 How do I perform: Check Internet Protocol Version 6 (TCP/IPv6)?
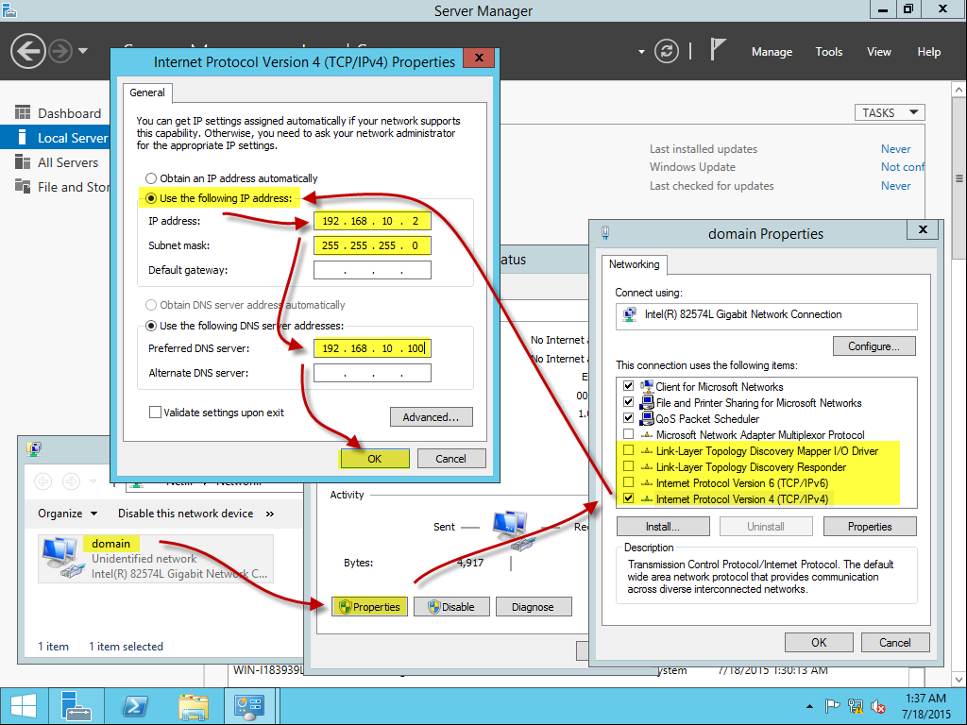628,482
